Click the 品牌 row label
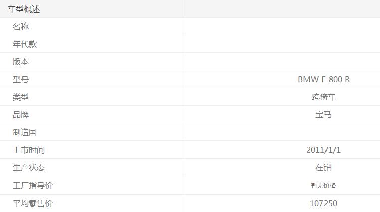The width and height of the screenshot is (380, 212). pyautogui.click(x=21, y=115)
